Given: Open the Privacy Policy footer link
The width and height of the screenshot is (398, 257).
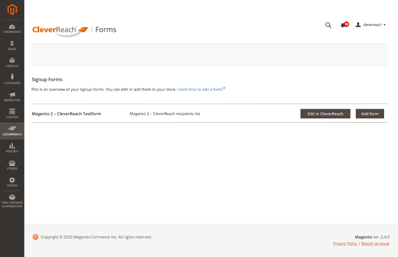Looking at the screenshot, I should 345,244.
